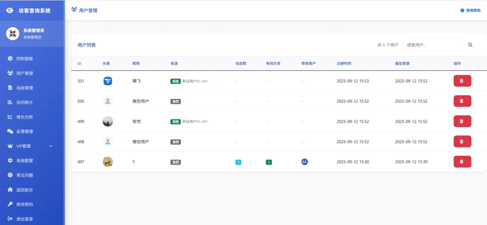Delete user 497 with trash button
This screenshot has height=225, width=487.
(x=462, y=162)
